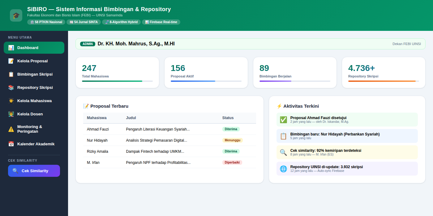Viewport: 433px width, 216px height.
Task: Open the Proposal Aktif stat card
Action: (x=206, y=73)
